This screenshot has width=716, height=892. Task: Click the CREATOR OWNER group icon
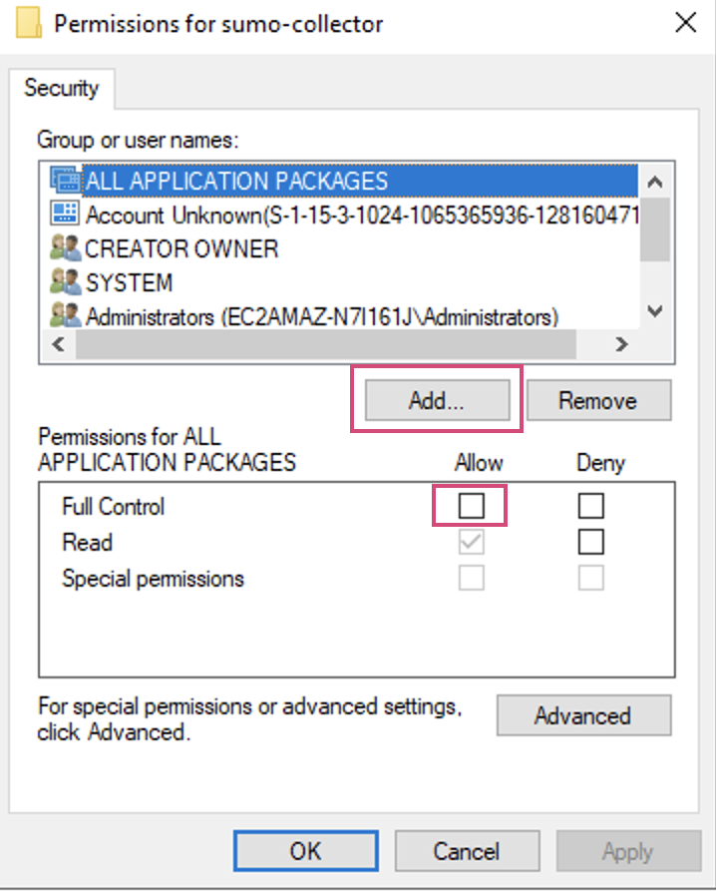[63, 248]
